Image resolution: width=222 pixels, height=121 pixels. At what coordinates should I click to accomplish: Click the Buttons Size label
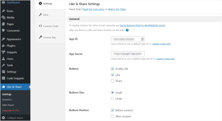pyautogui.click(x=77, y=93)
